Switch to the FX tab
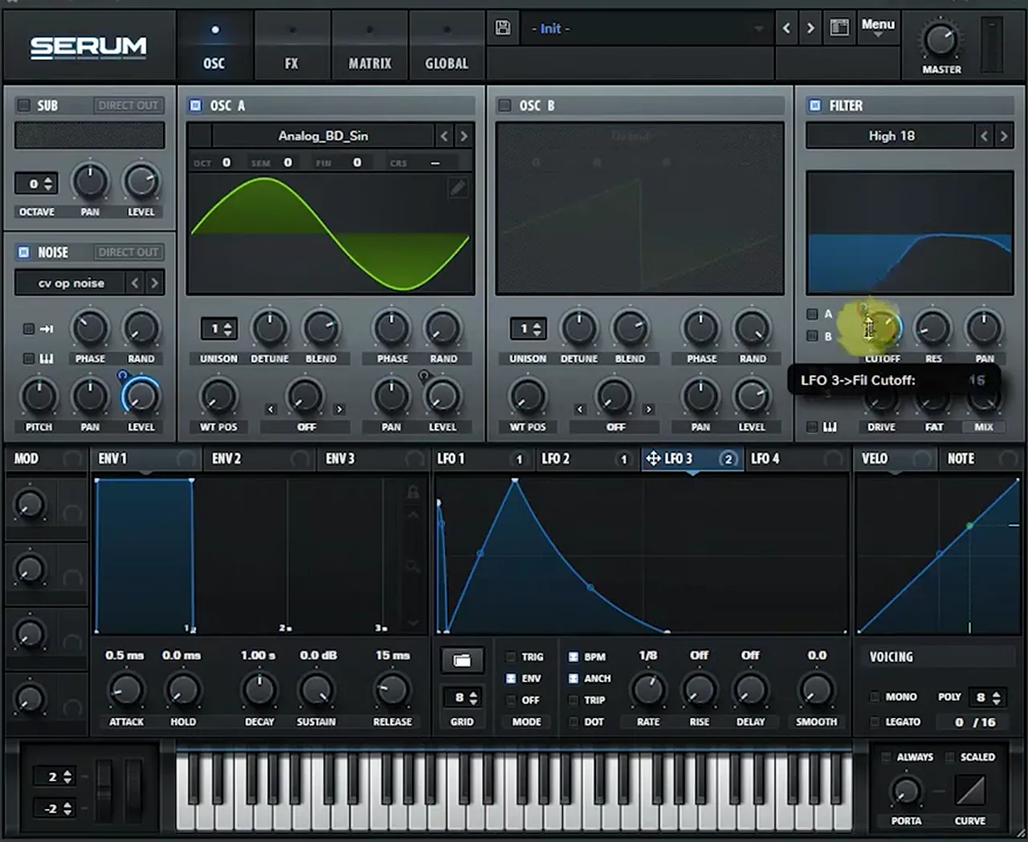This screenshot has height=842, width=1028. 292,48
